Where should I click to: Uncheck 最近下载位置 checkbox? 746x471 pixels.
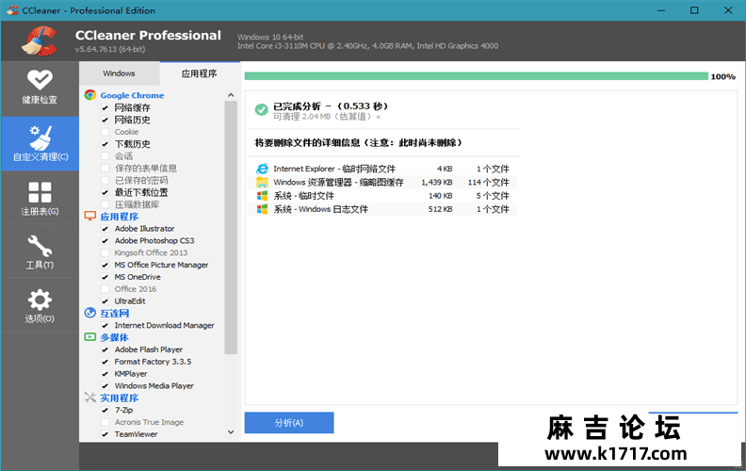pos(105,192)
